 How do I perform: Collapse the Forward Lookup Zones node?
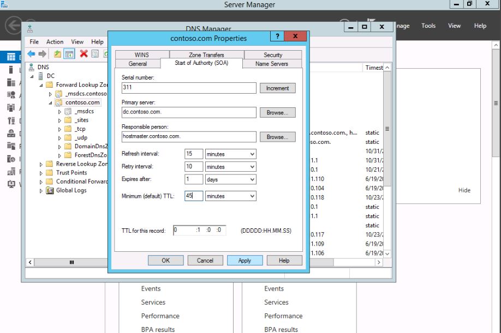[41, 85]
